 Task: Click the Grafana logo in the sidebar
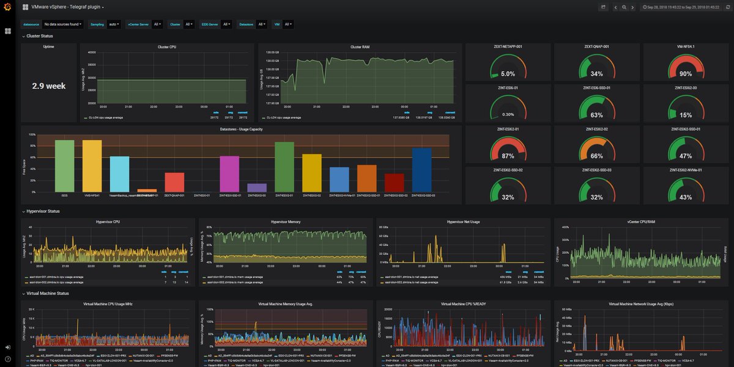[x=7, y=7]
